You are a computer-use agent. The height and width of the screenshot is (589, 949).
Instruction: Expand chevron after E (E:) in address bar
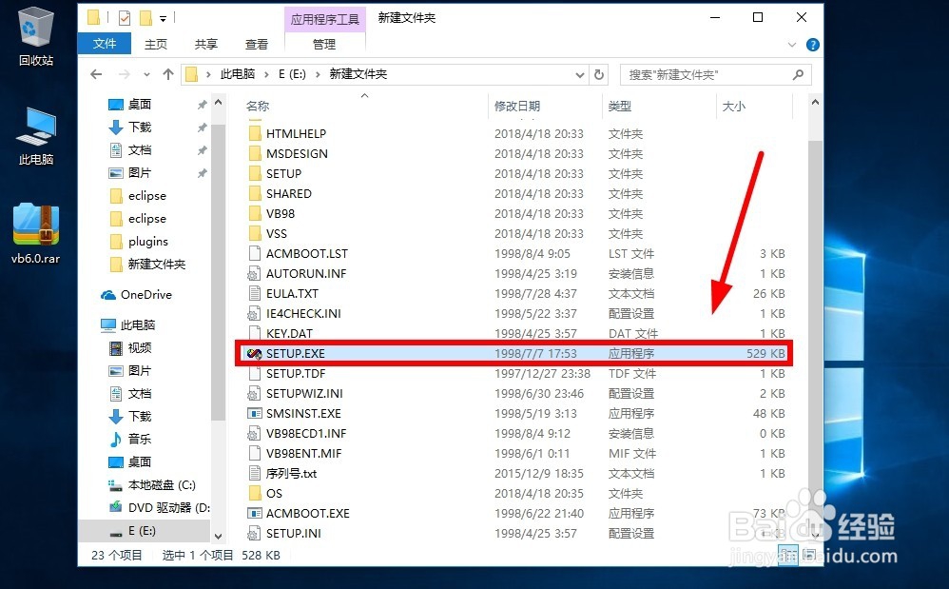318,74
